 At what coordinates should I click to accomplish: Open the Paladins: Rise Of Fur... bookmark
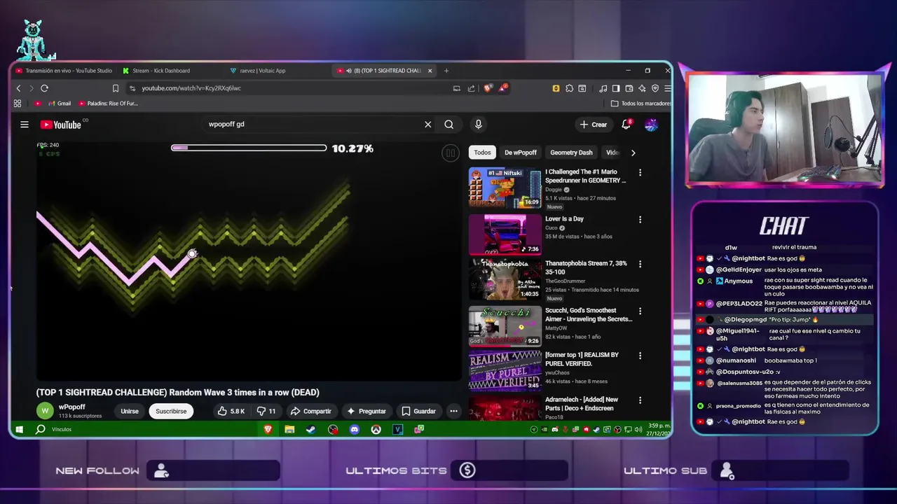108,104
